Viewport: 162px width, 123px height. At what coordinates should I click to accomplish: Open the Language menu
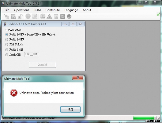click(x=71, y=10)
